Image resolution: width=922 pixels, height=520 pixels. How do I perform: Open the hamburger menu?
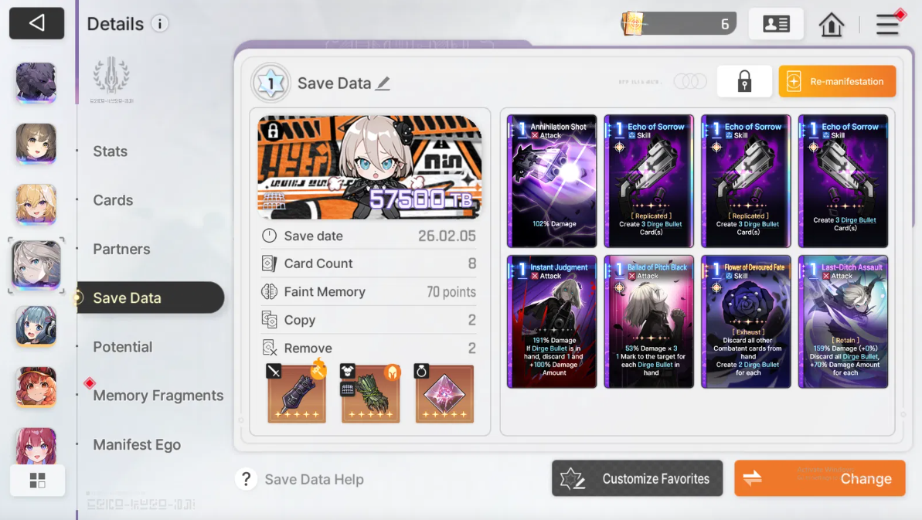click(887, 25)
